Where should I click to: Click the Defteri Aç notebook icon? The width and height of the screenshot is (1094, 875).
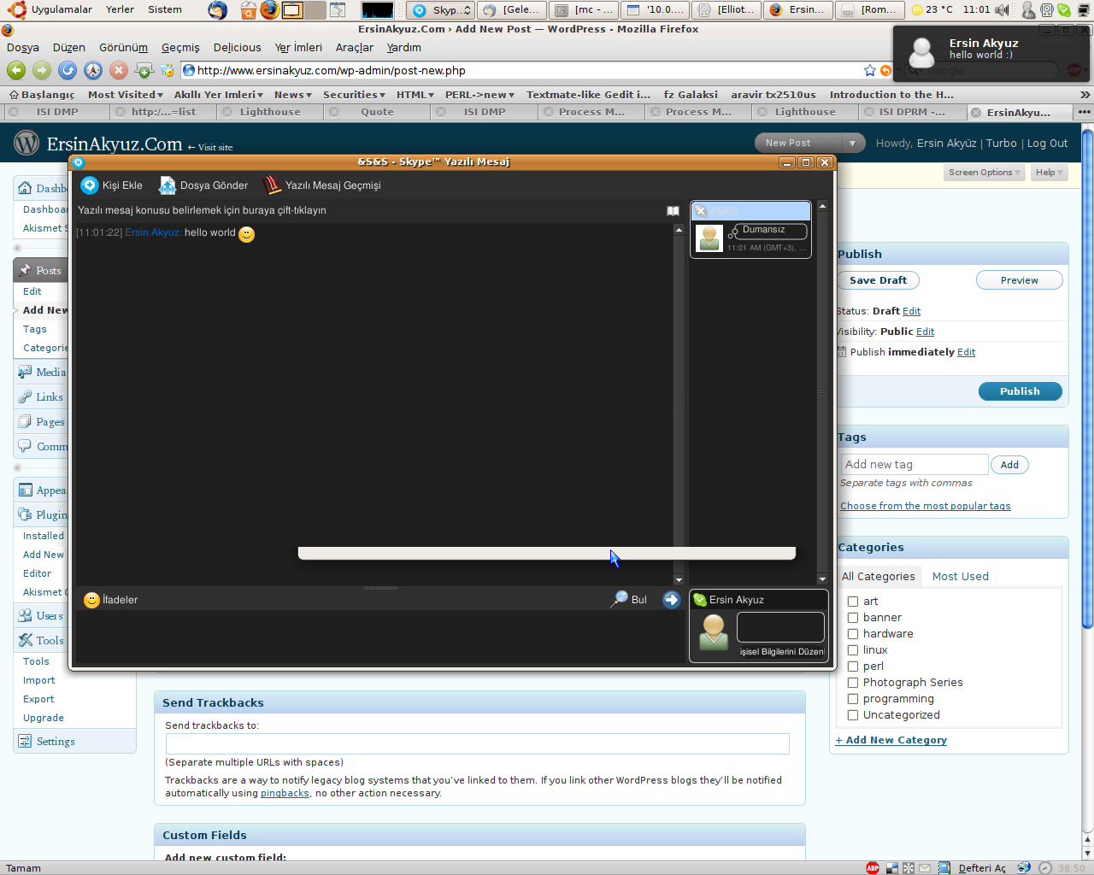pyautogui.click(x=944, y=868)
